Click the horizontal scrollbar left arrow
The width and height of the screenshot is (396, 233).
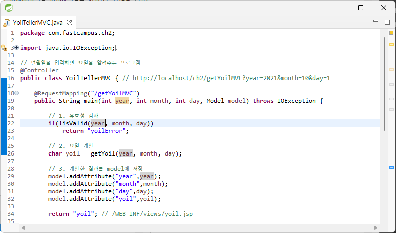pos(23,228)
